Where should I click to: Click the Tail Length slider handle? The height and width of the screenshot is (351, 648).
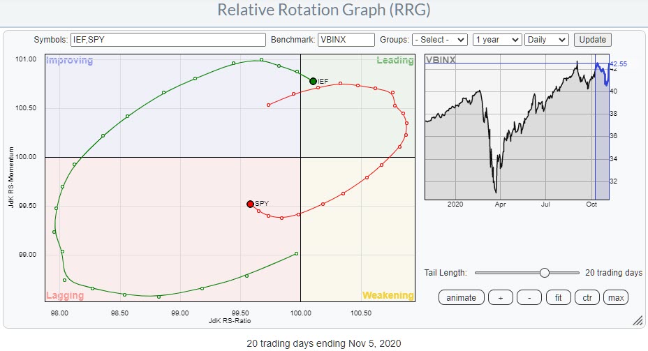point(545,273)
